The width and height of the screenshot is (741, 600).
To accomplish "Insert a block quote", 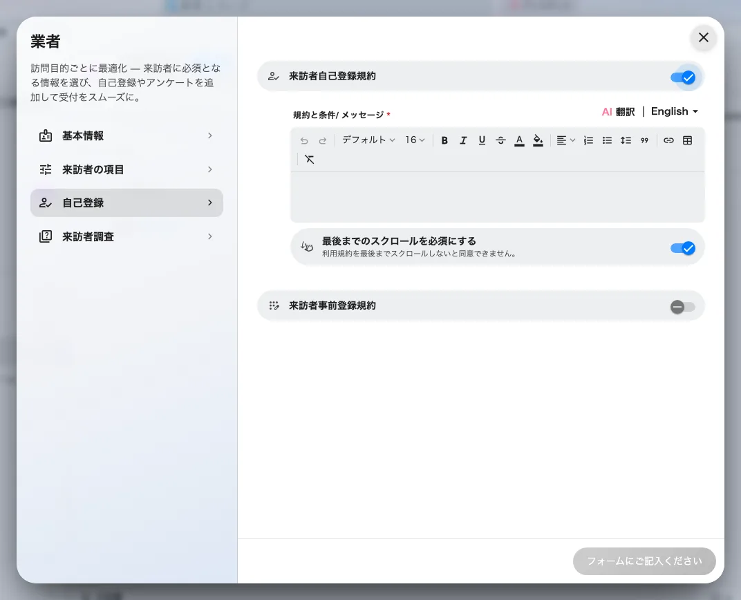I will (645, 140).
